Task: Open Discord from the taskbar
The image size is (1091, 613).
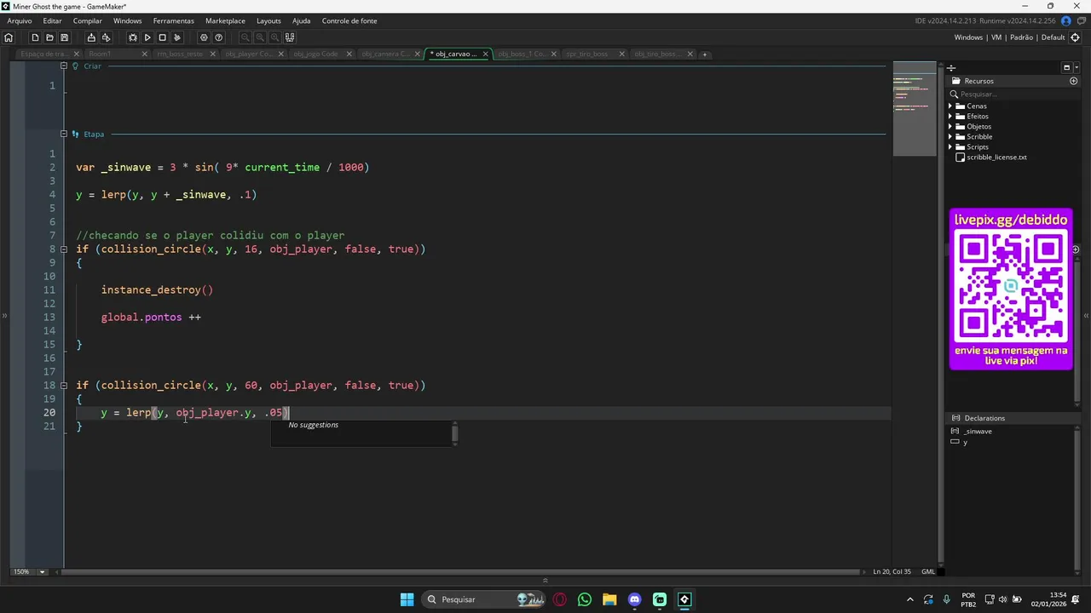Action: 634,599
